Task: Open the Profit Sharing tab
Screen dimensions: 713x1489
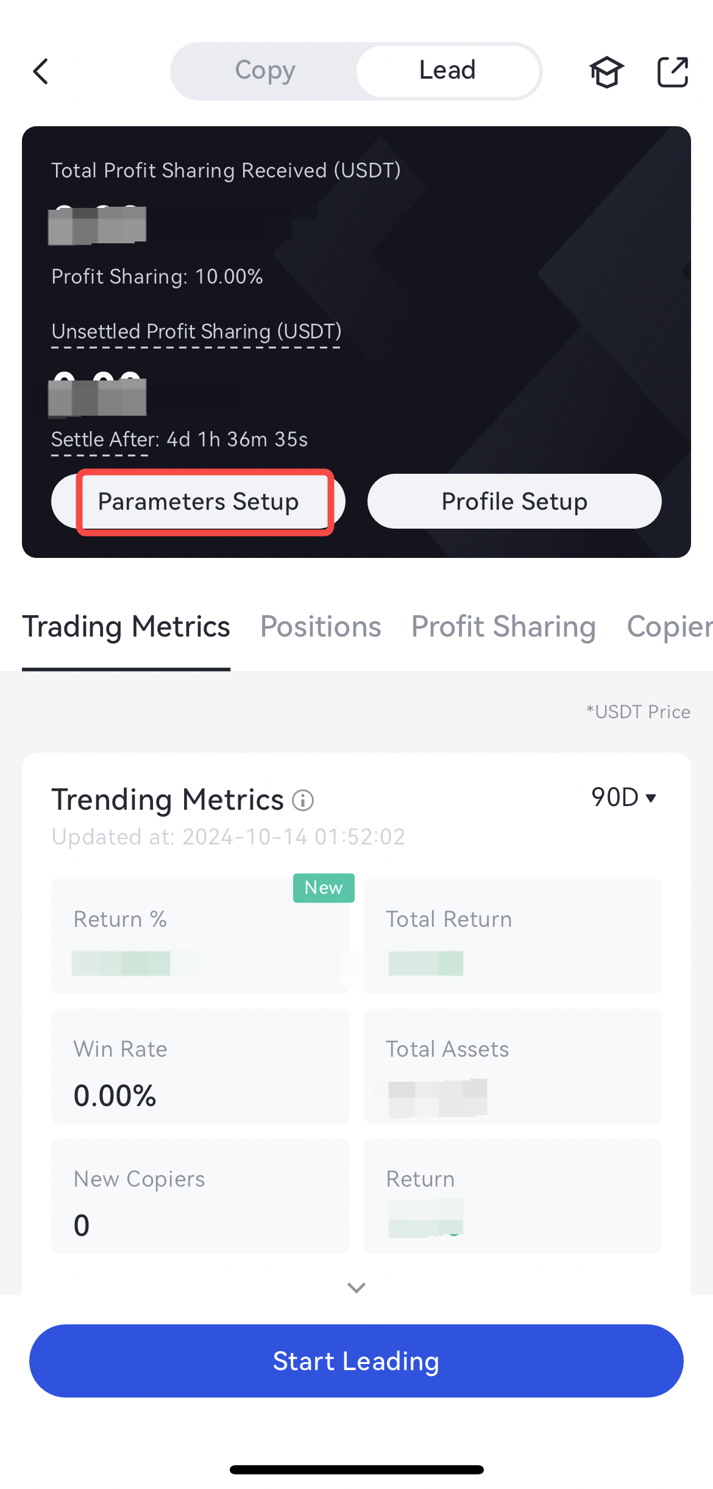Action: pyautogui.click(x=503, y=627)
